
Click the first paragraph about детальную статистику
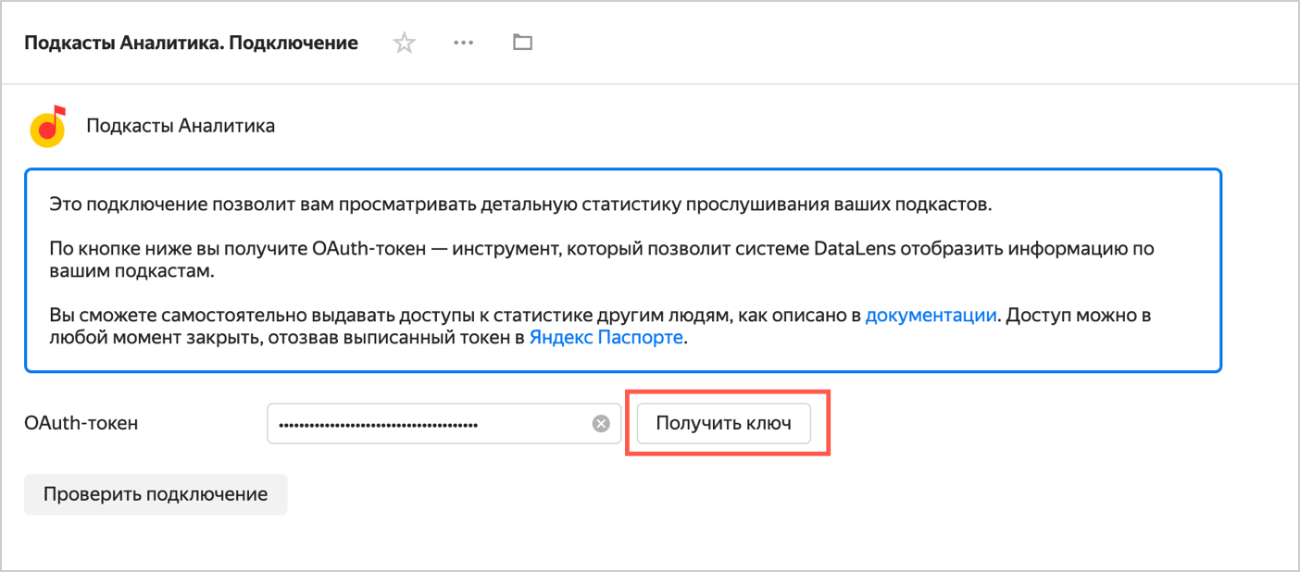pyautogui.click(x=519, y=205)
